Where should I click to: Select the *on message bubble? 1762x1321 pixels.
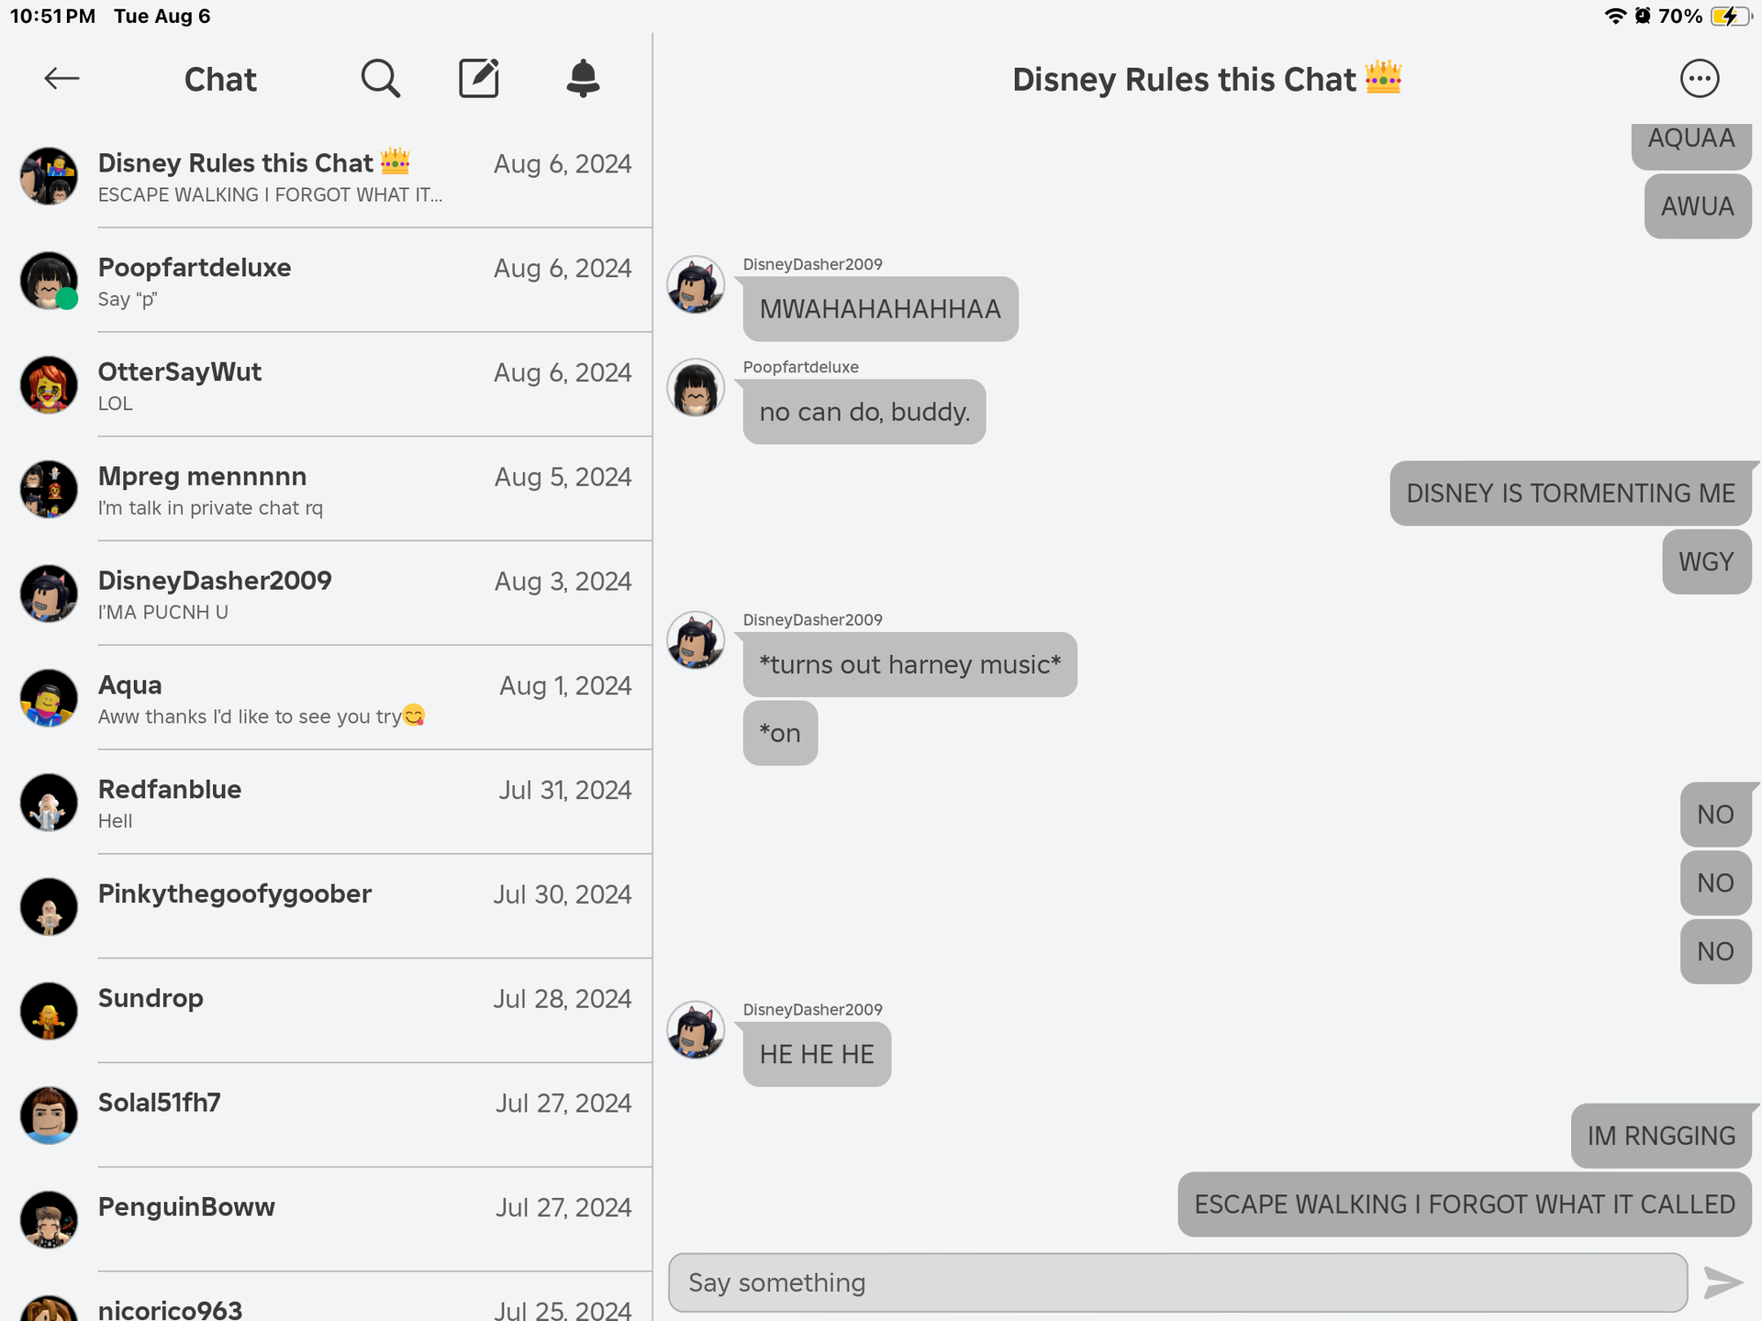click(x=780, y=734)
